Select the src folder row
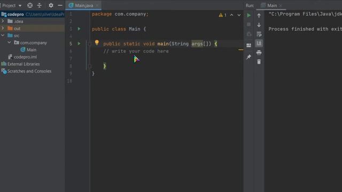This screenshot has height=192, width=342. pyautogui.click(x=33, y=36)
